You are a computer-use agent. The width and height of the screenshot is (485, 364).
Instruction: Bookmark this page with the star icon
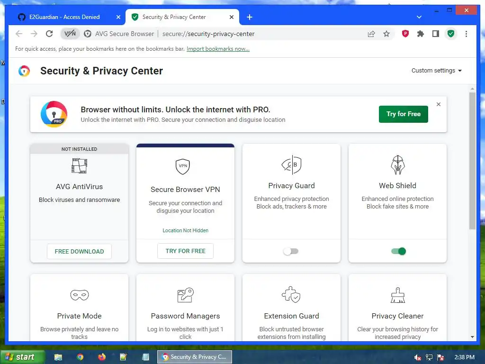(x=386, y=34)
